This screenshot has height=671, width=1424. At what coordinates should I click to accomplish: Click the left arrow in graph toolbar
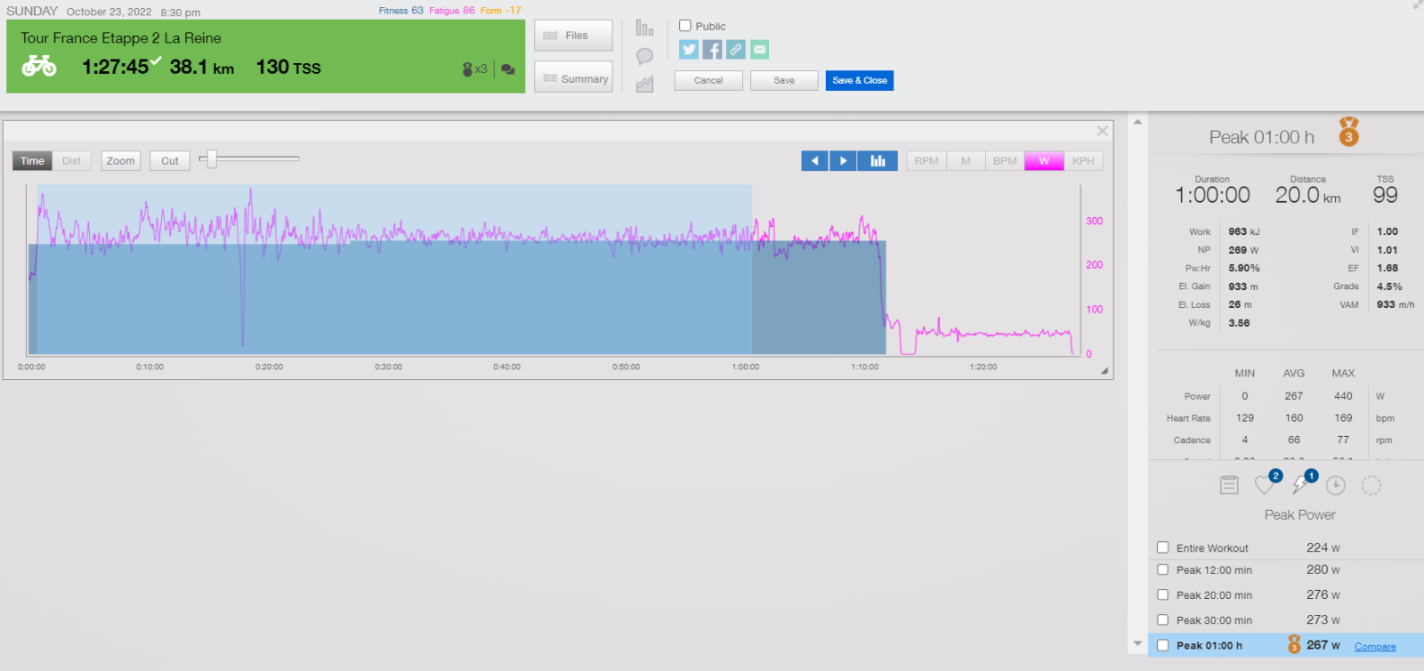(x=814, y=161)
